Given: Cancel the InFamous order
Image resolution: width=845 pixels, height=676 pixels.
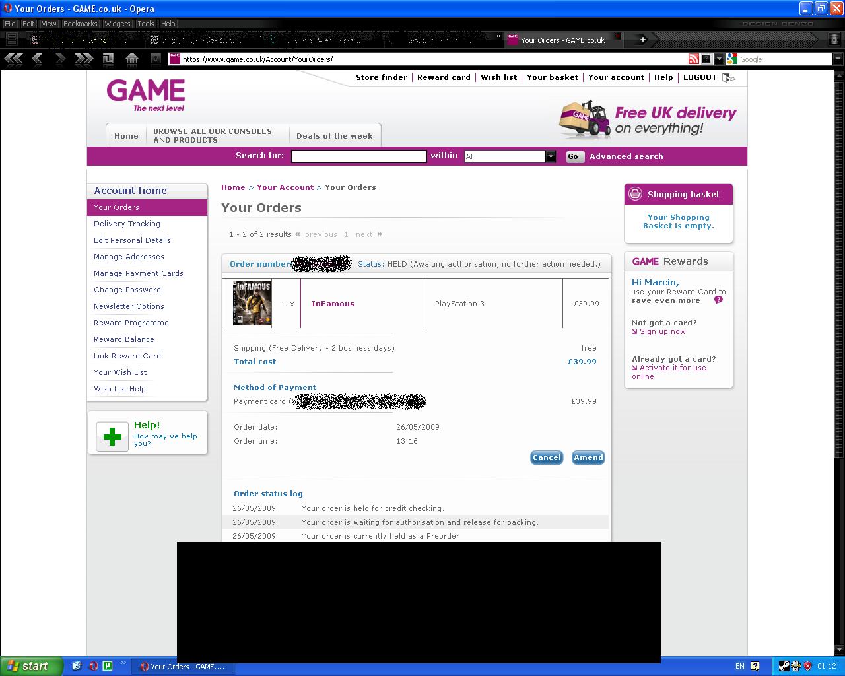Looking at the screenshot, I should click(547, 457).
